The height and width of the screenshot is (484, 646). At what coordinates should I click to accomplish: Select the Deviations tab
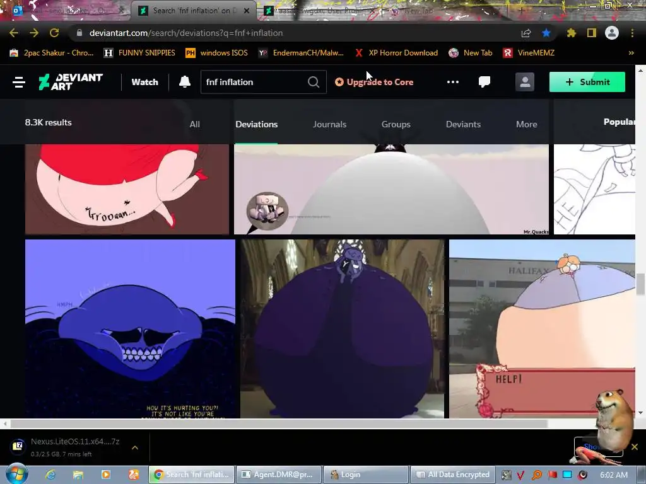tap(256, 124)
